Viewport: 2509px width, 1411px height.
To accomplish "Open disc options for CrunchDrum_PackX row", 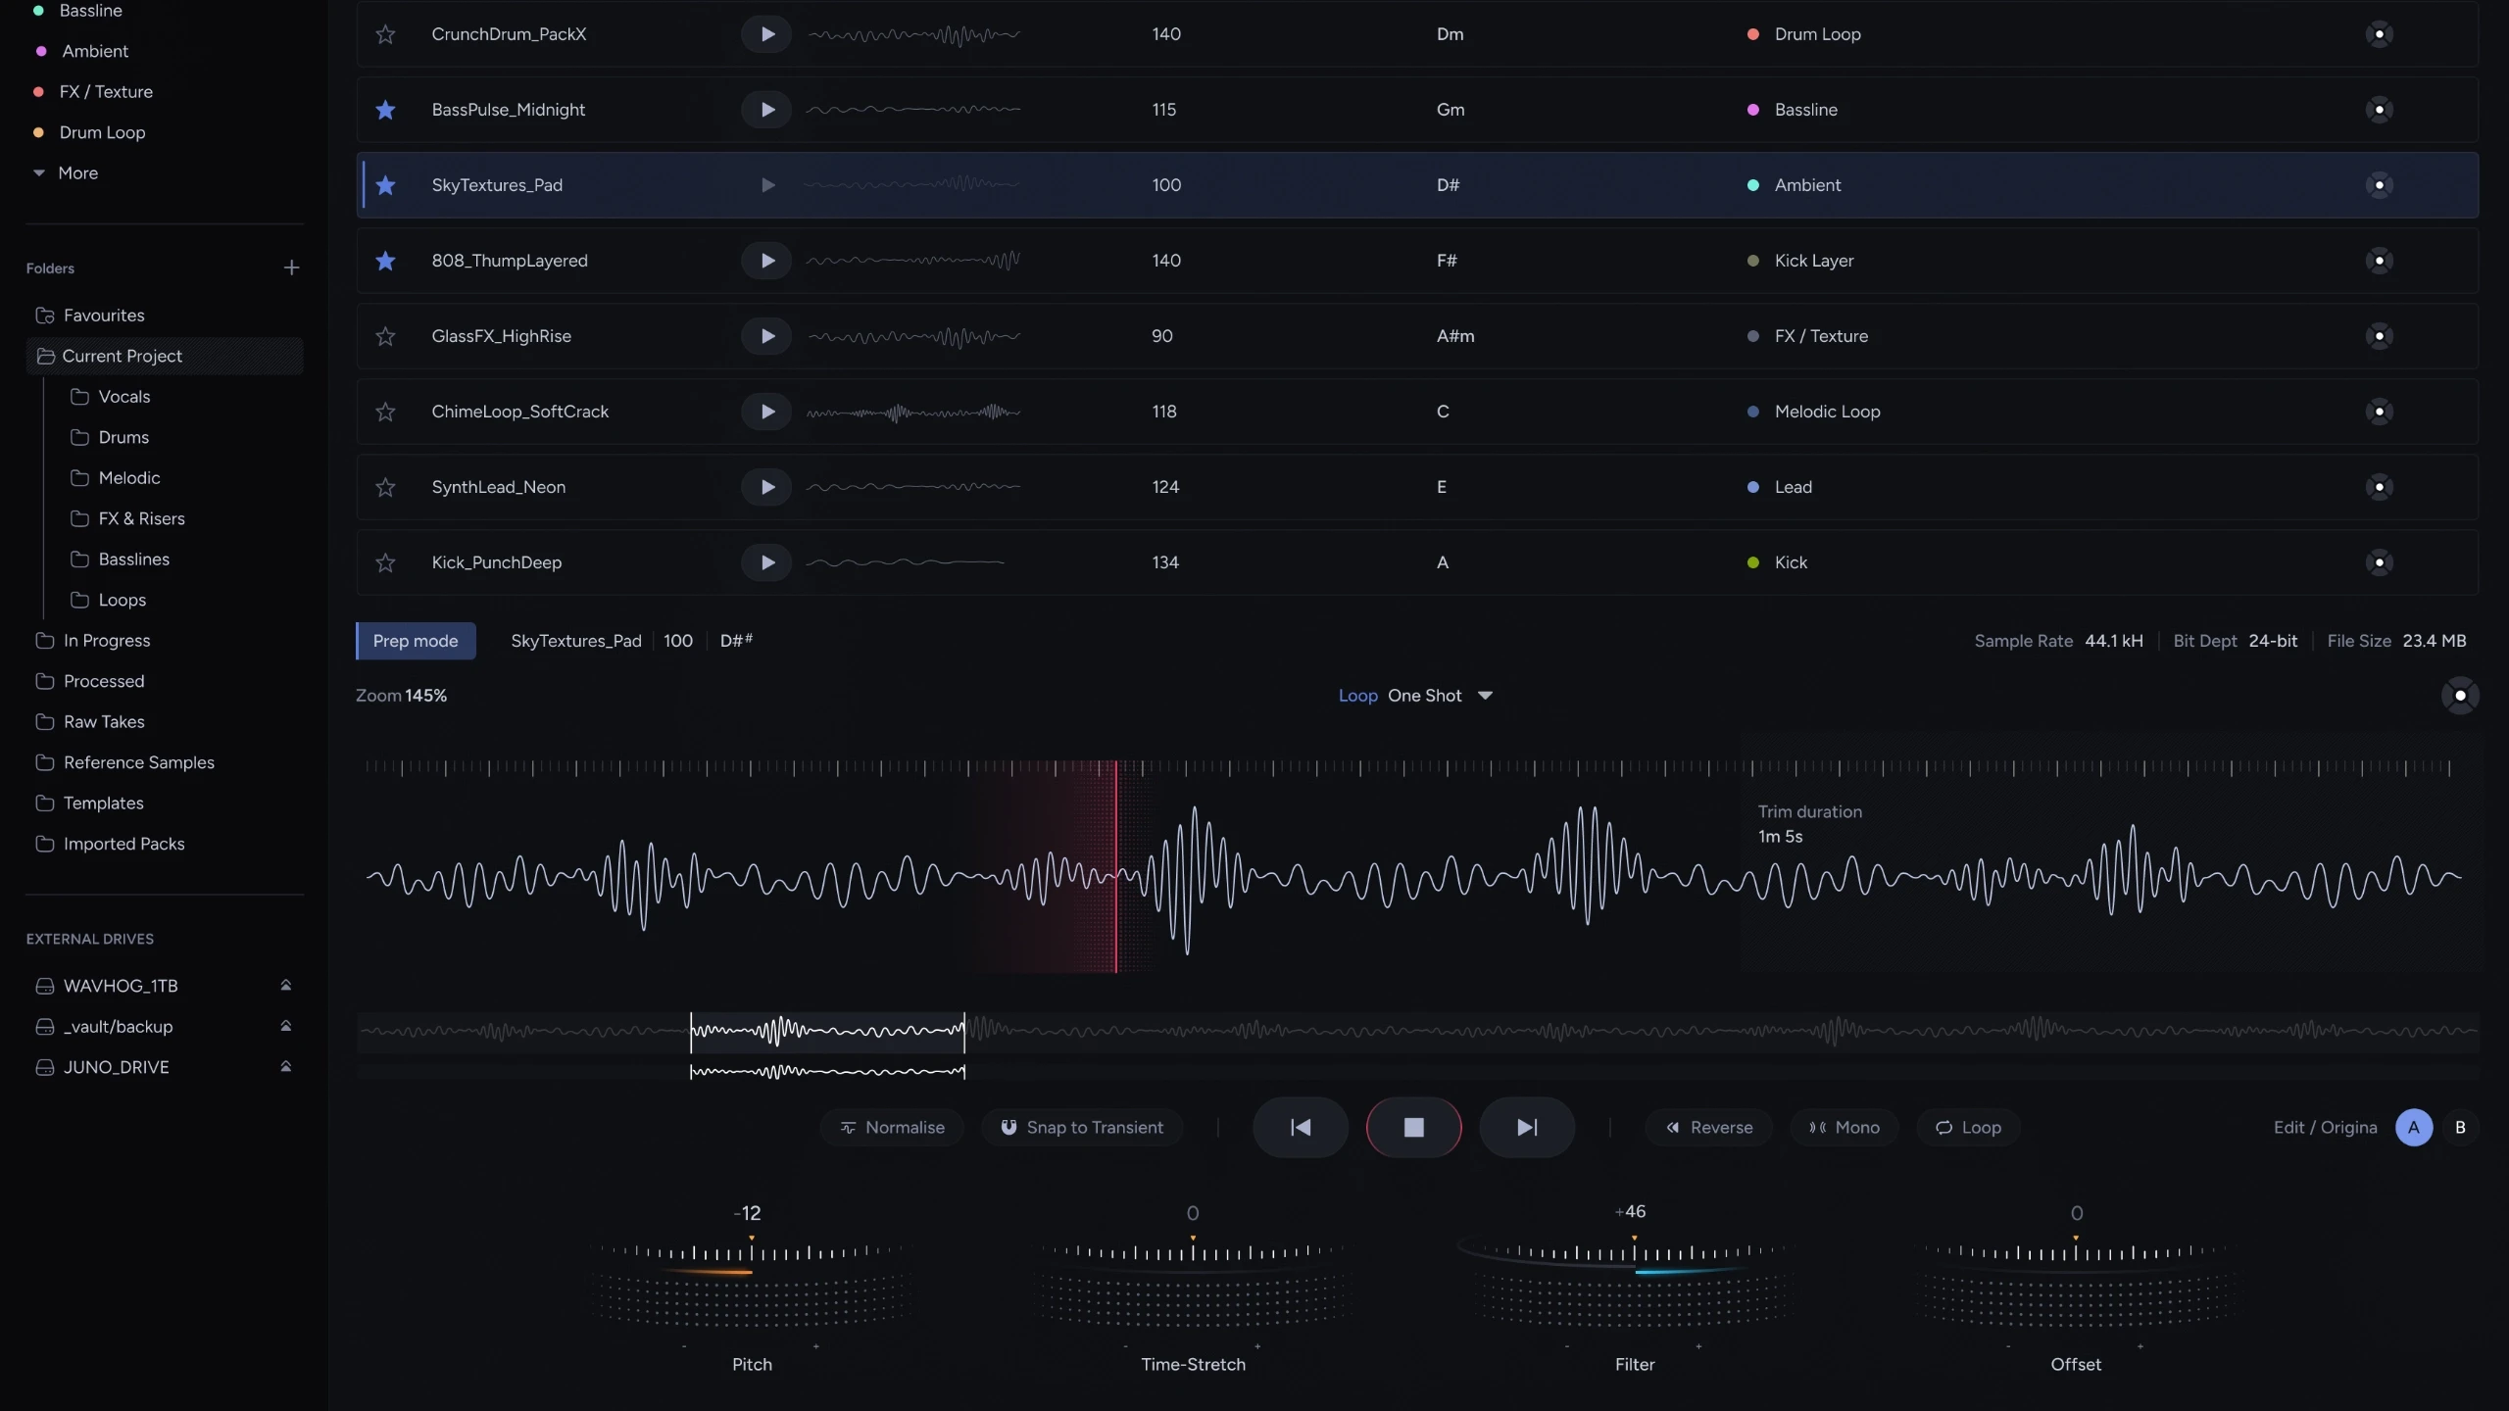I will pos(2379,34).
